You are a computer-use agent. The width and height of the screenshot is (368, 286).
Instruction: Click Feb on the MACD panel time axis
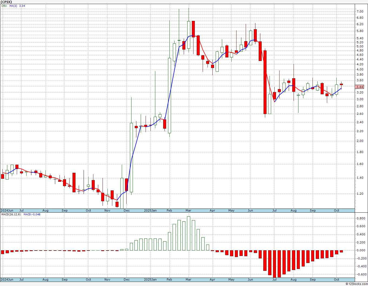point(169,279)
